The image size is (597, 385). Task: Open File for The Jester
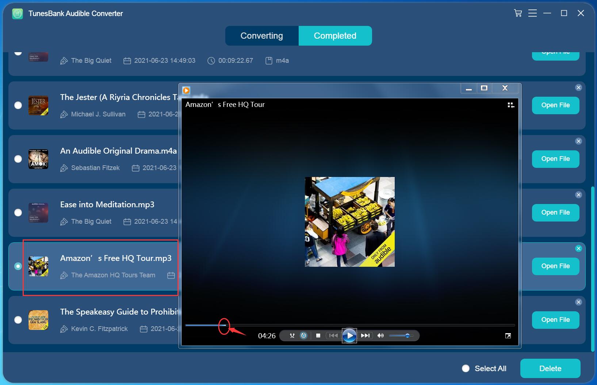(555, 105)
